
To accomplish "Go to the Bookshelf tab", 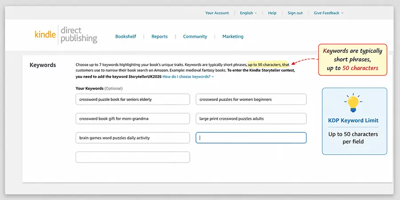I will coord(125,36).
